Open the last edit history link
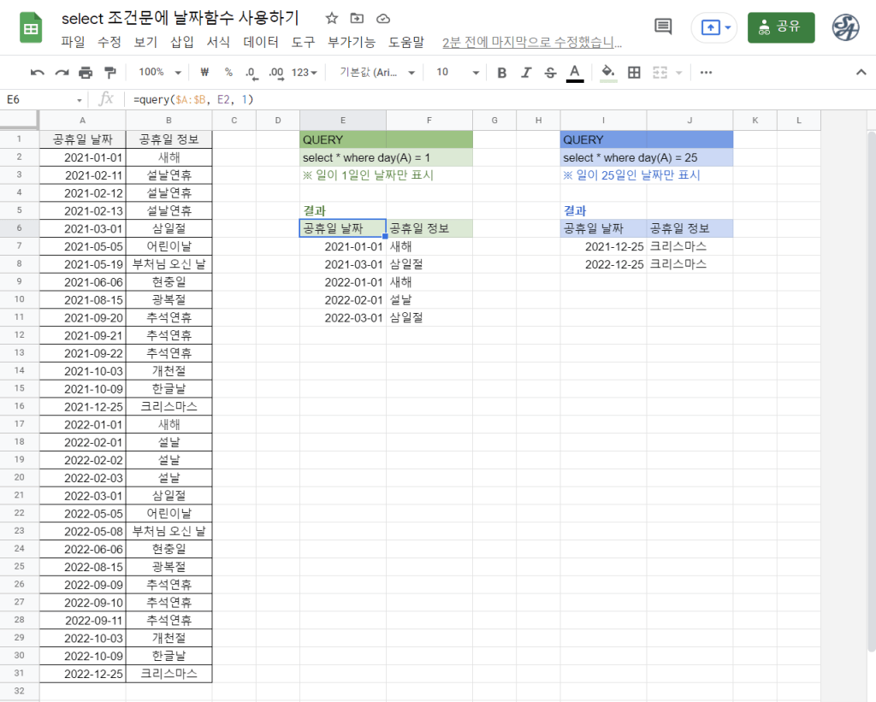The width and height of the screenshot is (876, 702). point(531,42)
